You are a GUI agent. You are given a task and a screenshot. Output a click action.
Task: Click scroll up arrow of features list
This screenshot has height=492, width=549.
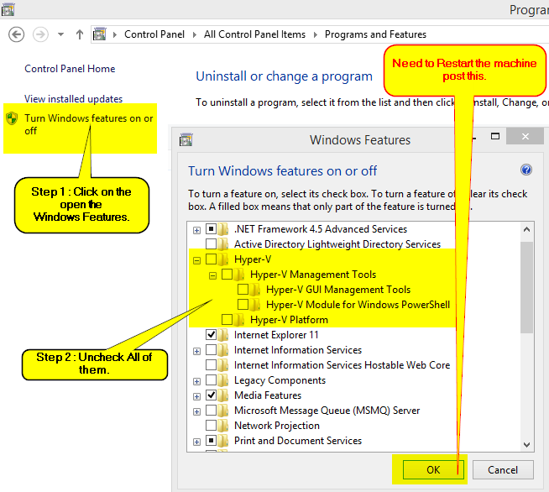pyautogui.click(x=526, y=230)
